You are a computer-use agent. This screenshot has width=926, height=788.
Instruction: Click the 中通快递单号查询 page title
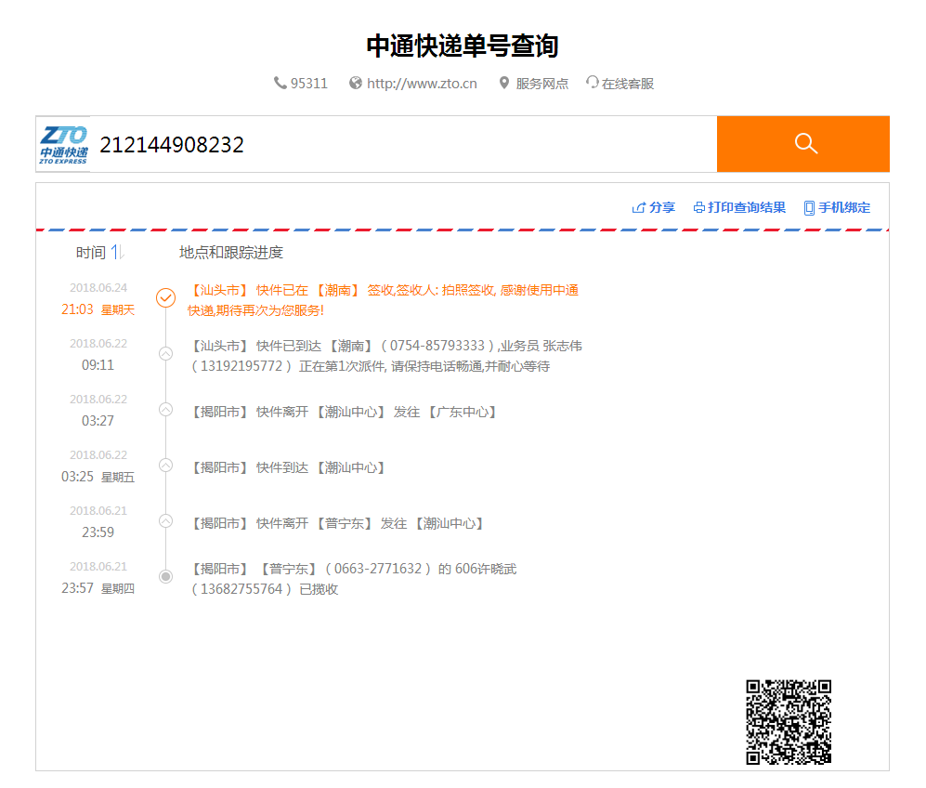pos(463,46)
